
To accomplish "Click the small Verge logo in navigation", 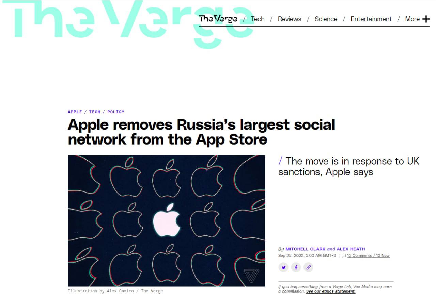I will (x=218, y=19).
